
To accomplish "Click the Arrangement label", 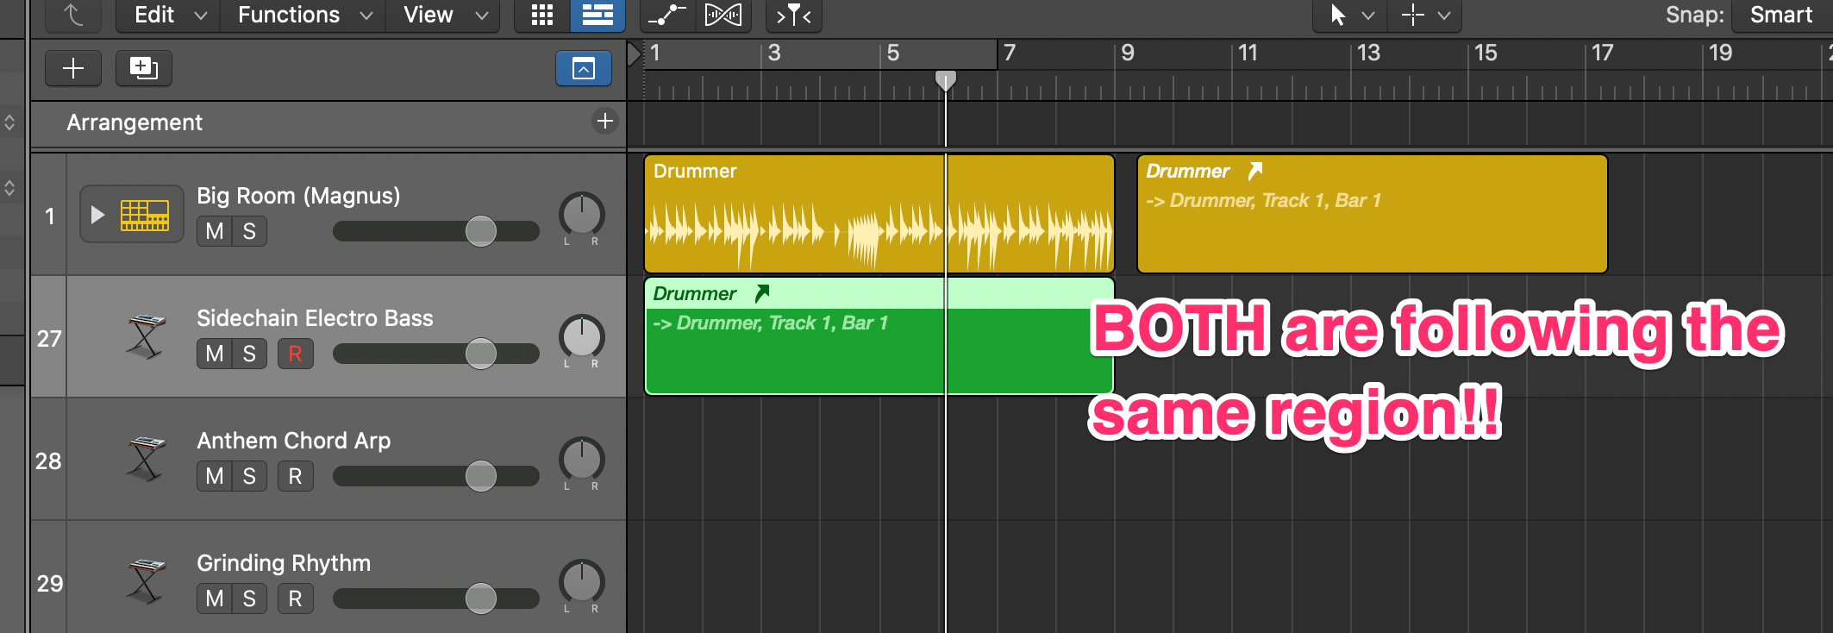I will [x=135, y=122].
